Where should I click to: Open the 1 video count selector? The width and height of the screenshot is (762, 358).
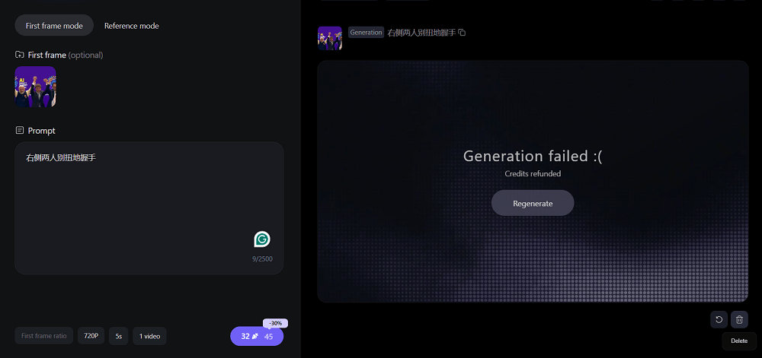tap(149, 336)
